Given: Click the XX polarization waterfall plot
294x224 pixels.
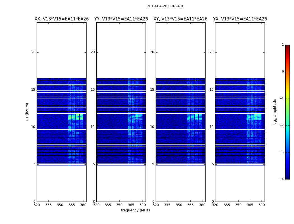Looking at the screenshot, I should (62, 112).
